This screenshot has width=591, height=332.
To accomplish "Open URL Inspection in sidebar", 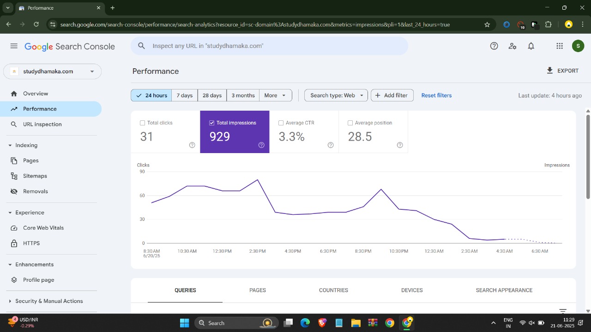I will pos(51,125).
